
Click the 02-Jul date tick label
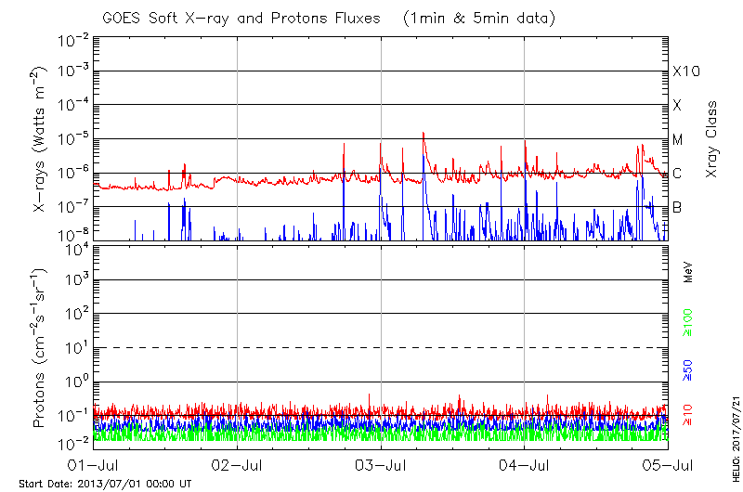pyautogui.click(x=238, y=462)
